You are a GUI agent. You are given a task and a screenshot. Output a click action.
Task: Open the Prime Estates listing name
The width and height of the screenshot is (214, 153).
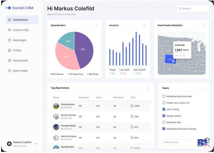[x=68, y=104]
